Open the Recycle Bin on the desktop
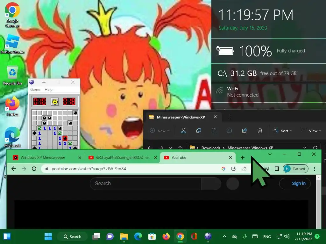Screen dimensions: 326x244 [12, 75]
